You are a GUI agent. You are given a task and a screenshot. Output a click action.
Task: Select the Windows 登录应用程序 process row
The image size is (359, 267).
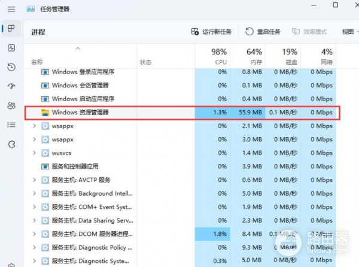(180, 72)
